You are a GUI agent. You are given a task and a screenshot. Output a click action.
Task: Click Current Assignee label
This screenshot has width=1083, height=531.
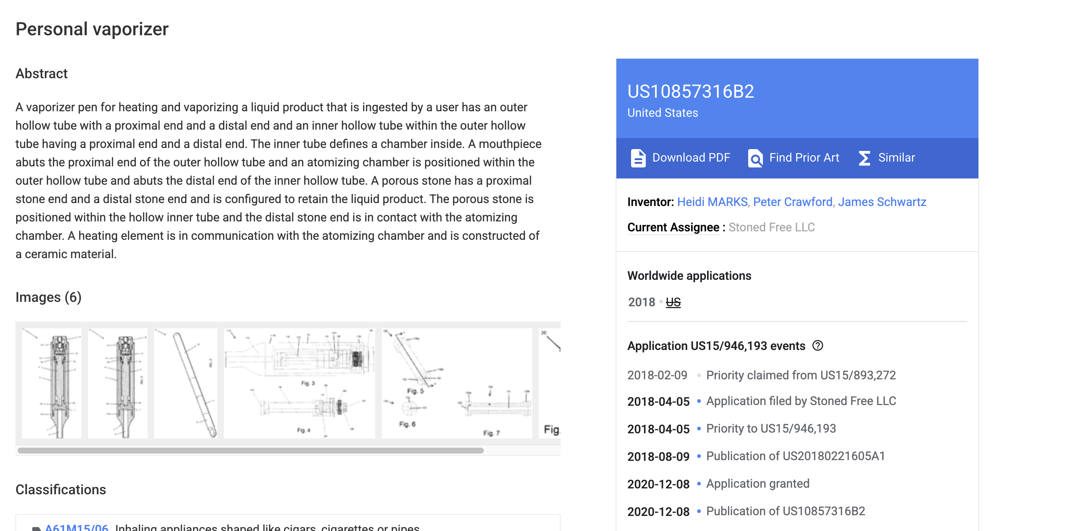(x=673, y=227)
